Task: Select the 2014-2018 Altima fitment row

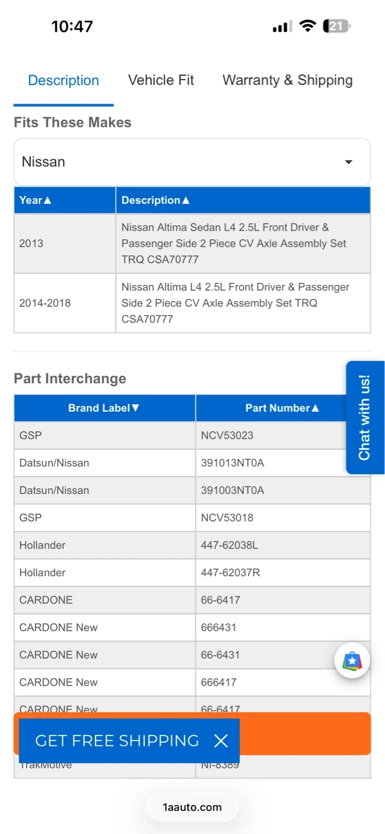Action: 192,303
